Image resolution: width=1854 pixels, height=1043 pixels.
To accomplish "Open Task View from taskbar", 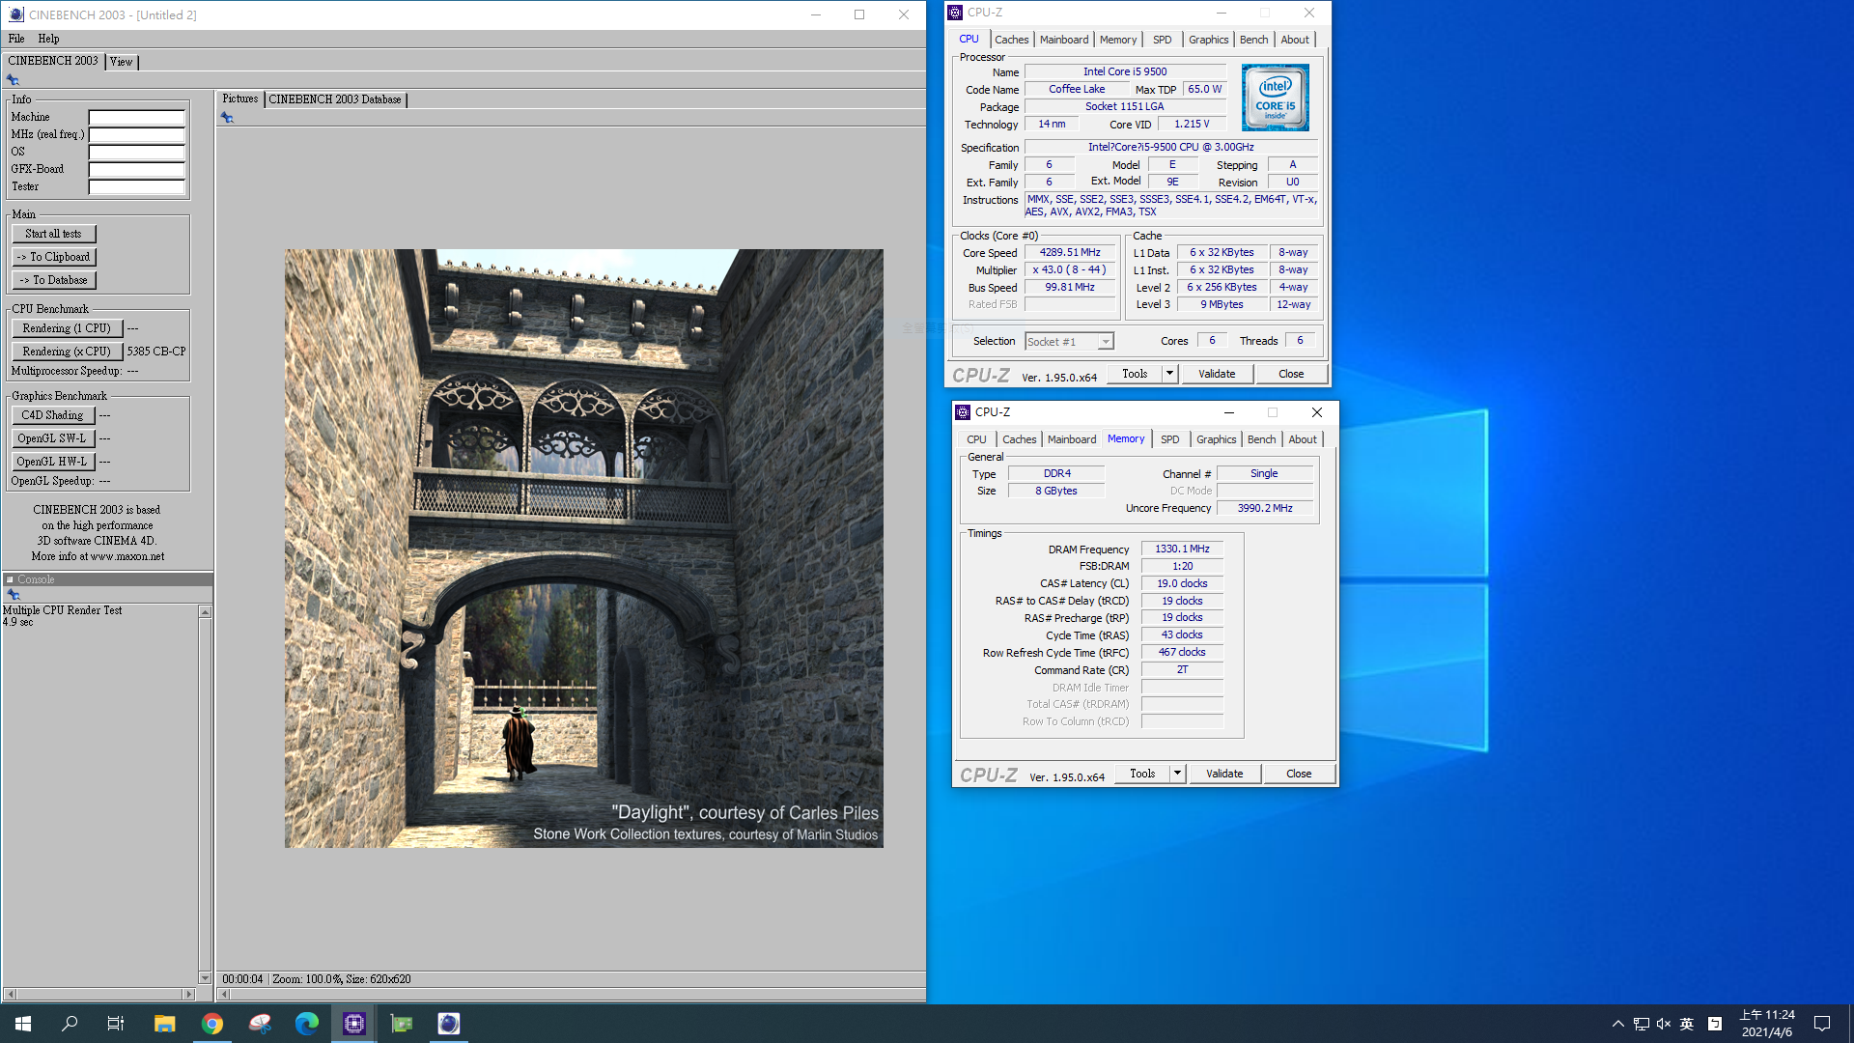I will pyautogui.click(x=116, y=1024).
